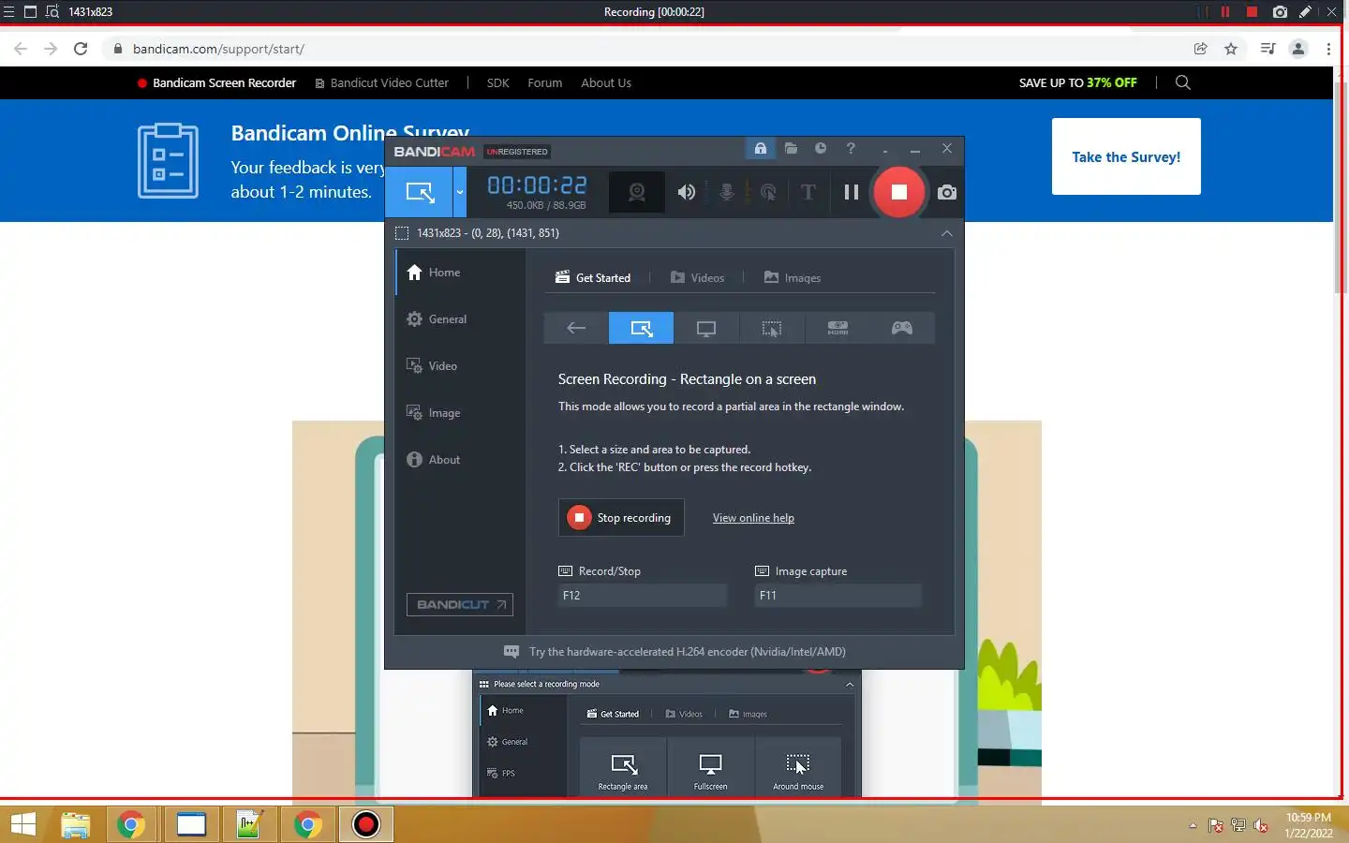Pause recording with the main pause button
Screen dimensions: 1349x843
pos(851,192)
